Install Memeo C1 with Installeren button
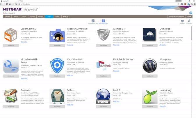Screen dimensions: 196x118 pos(104,45)
